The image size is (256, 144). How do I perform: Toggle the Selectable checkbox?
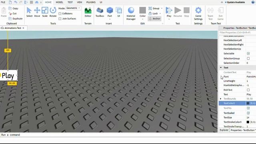click(x=248, y=53)
